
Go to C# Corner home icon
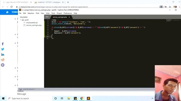7,12
